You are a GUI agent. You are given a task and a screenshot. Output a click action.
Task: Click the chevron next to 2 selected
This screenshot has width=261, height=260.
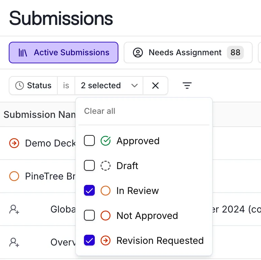tap(134, 86)
